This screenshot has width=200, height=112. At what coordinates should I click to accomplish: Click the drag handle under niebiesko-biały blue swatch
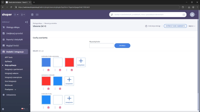(43, 107)
